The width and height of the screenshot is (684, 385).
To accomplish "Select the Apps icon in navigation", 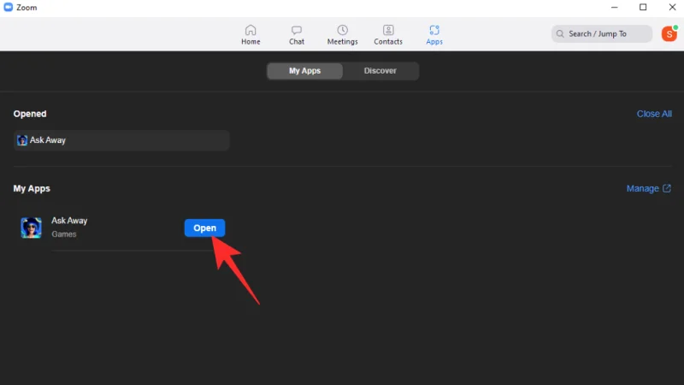I will (x=434, y=31).
